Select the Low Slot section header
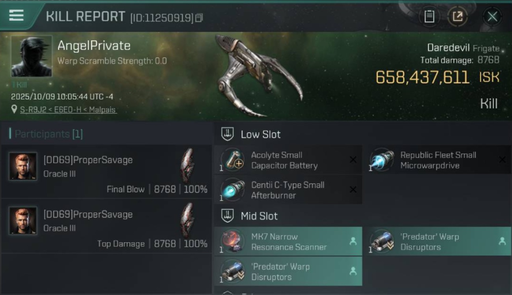The width and height of the screenshot is (512, 295). pos(251,134)
